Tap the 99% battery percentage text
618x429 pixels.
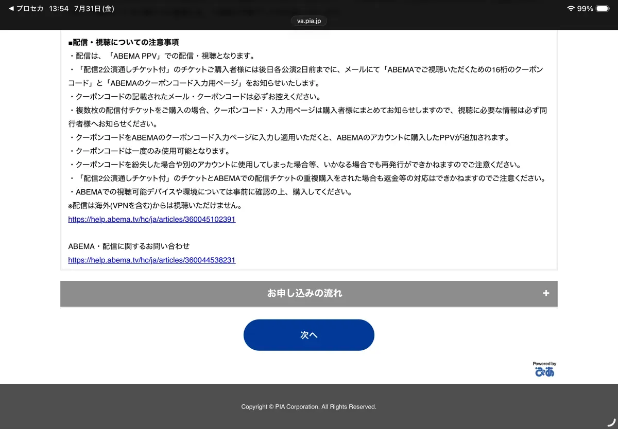585,9
